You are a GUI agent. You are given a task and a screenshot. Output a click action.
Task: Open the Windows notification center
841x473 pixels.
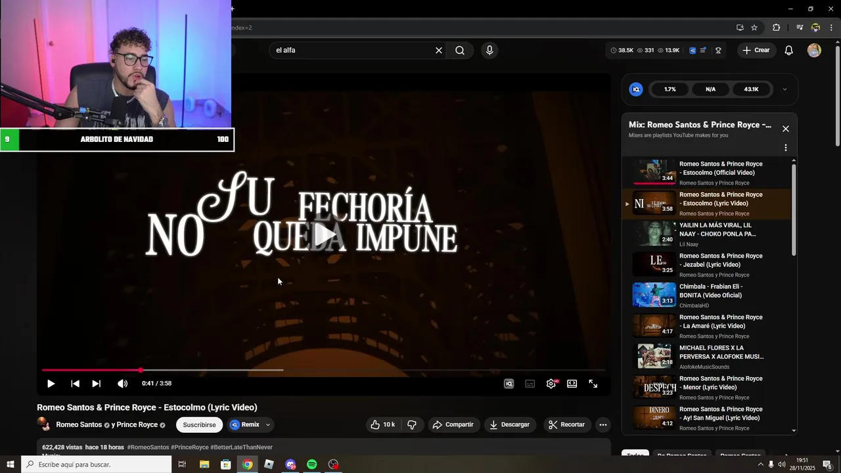(x=827, y=464)
